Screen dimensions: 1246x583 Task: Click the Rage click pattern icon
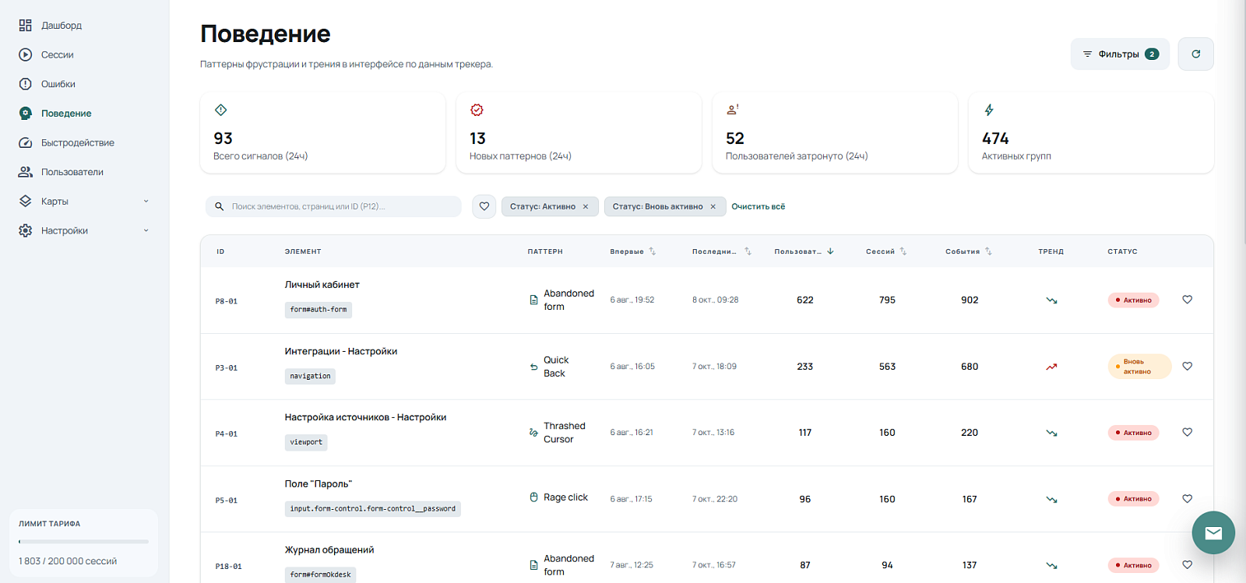pyautogui.click(x=533, y=497)
